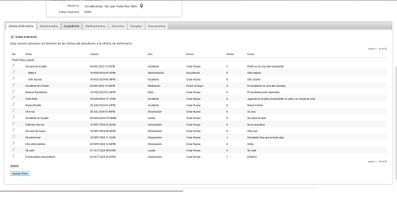Click the 'Buenos Resultados' visit name

tap(36, 92)
